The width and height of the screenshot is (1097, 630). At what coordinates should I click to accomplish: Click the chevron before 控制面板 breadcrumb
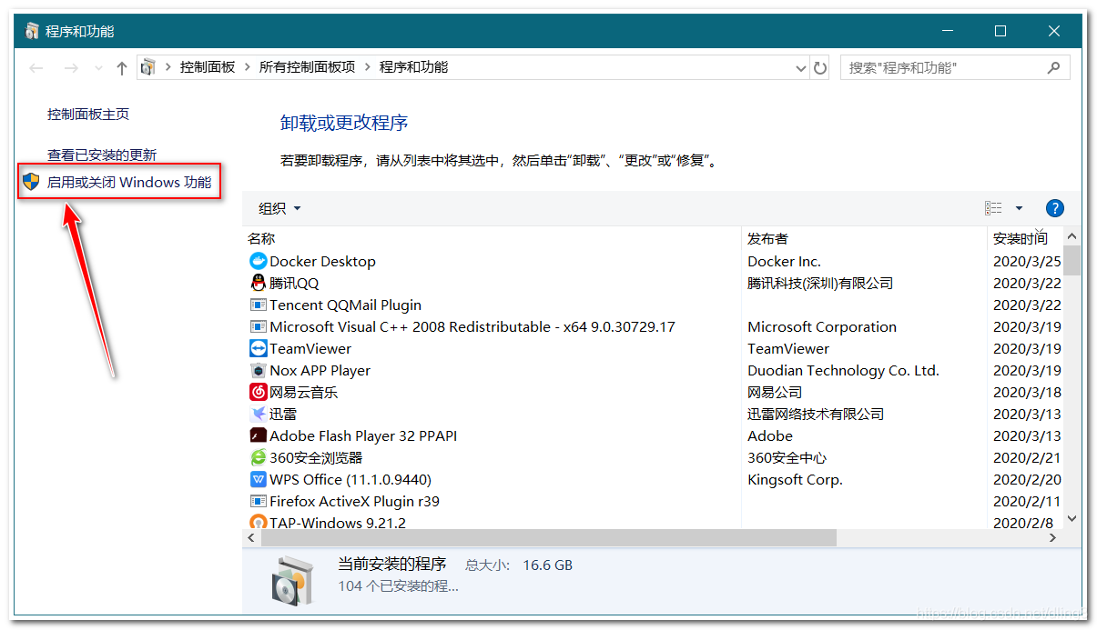coord(168,67)
